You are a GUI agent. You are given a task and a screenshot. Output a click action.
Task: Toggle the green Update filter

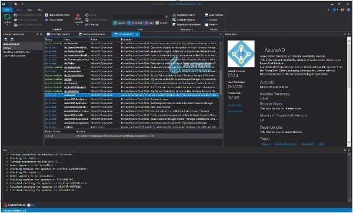pos(119,23)
